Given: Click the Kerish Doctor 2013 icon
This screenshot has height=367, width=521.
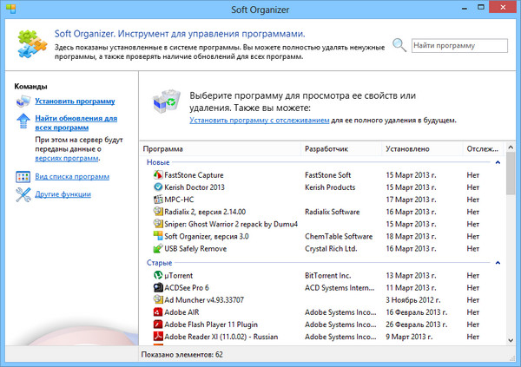Looking at the screenshot, I should tap(157, 187).
